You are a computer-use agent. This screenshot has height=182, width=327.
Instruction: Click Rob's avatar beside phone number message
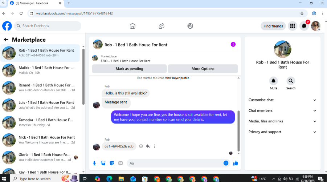click(x=96, y=147)
